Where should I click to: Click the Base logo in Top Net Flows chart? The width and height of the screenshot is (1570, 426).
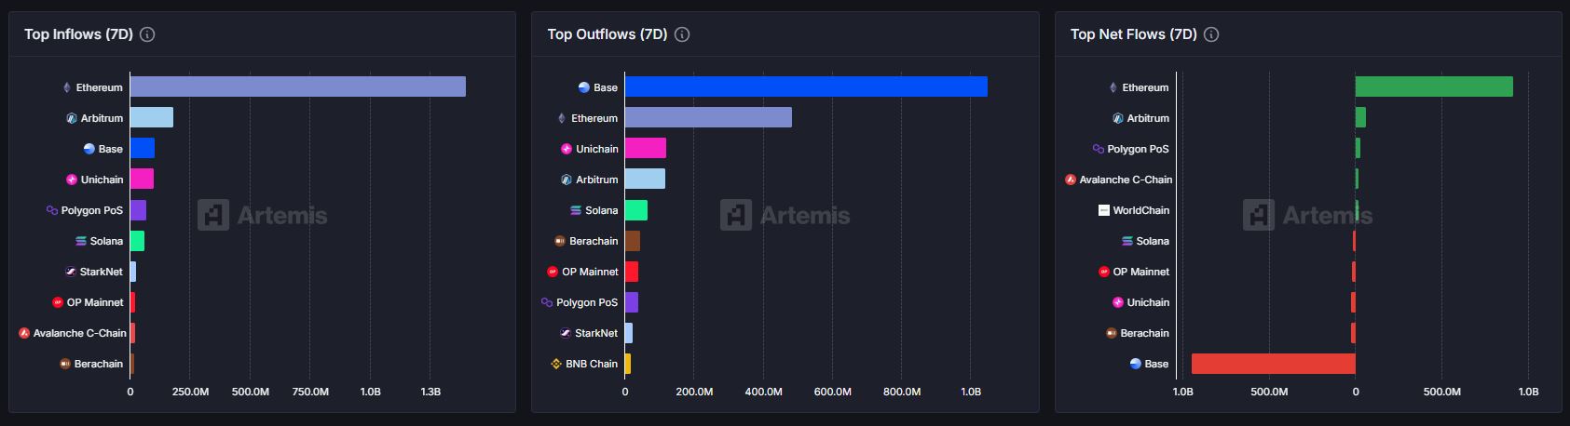1136,364
